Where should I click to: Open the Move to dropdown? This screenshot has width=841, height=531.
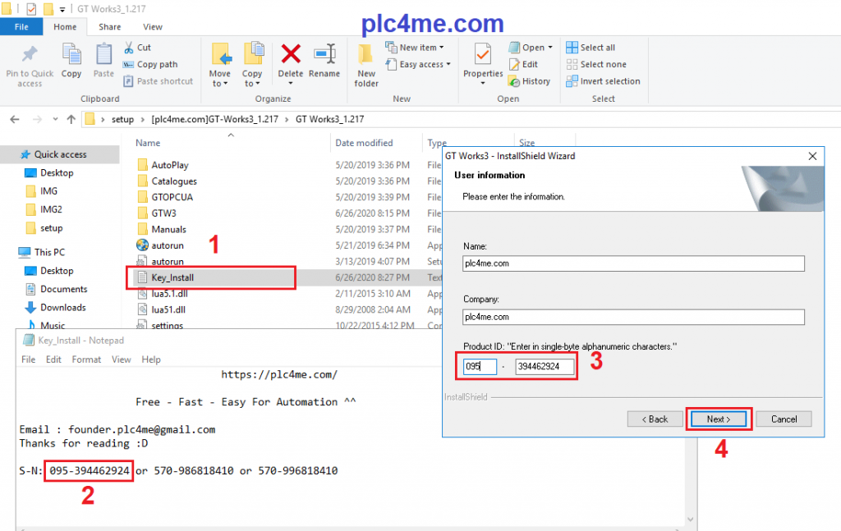point(220,79)
